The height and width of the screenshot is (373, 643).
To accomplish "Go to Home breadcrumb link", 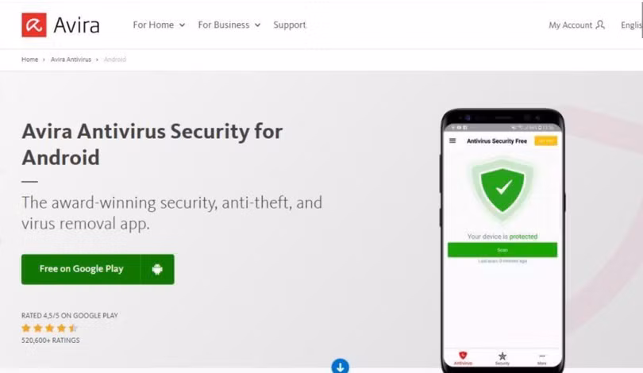I will pos(29,60).
